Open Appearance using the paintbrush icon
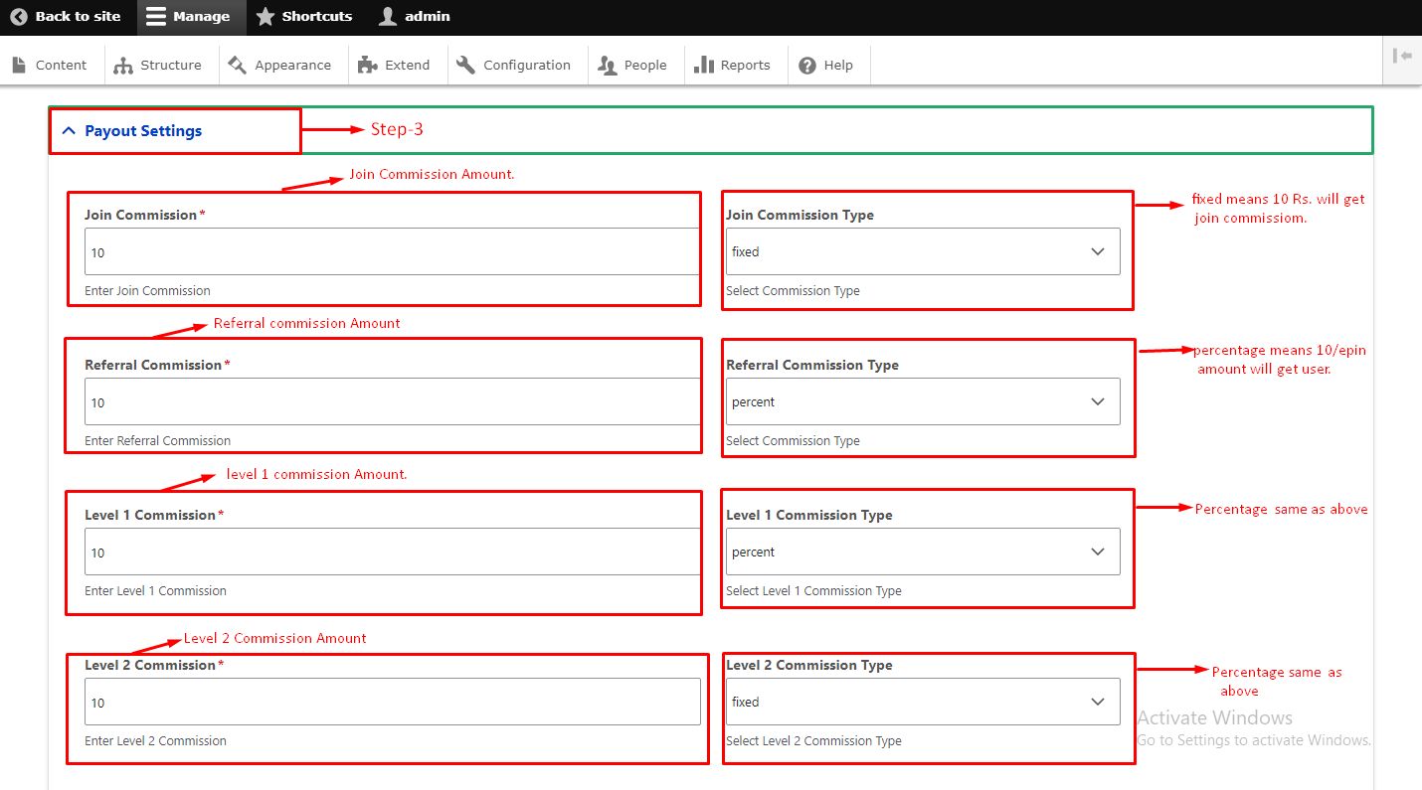The height and width of the screenshot is (790, 1422). coord(237,66)
